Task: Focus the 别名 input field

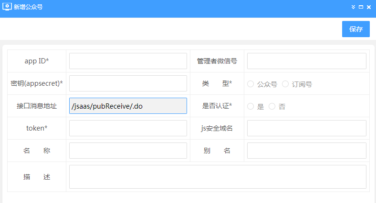Action: pos(307,151)
